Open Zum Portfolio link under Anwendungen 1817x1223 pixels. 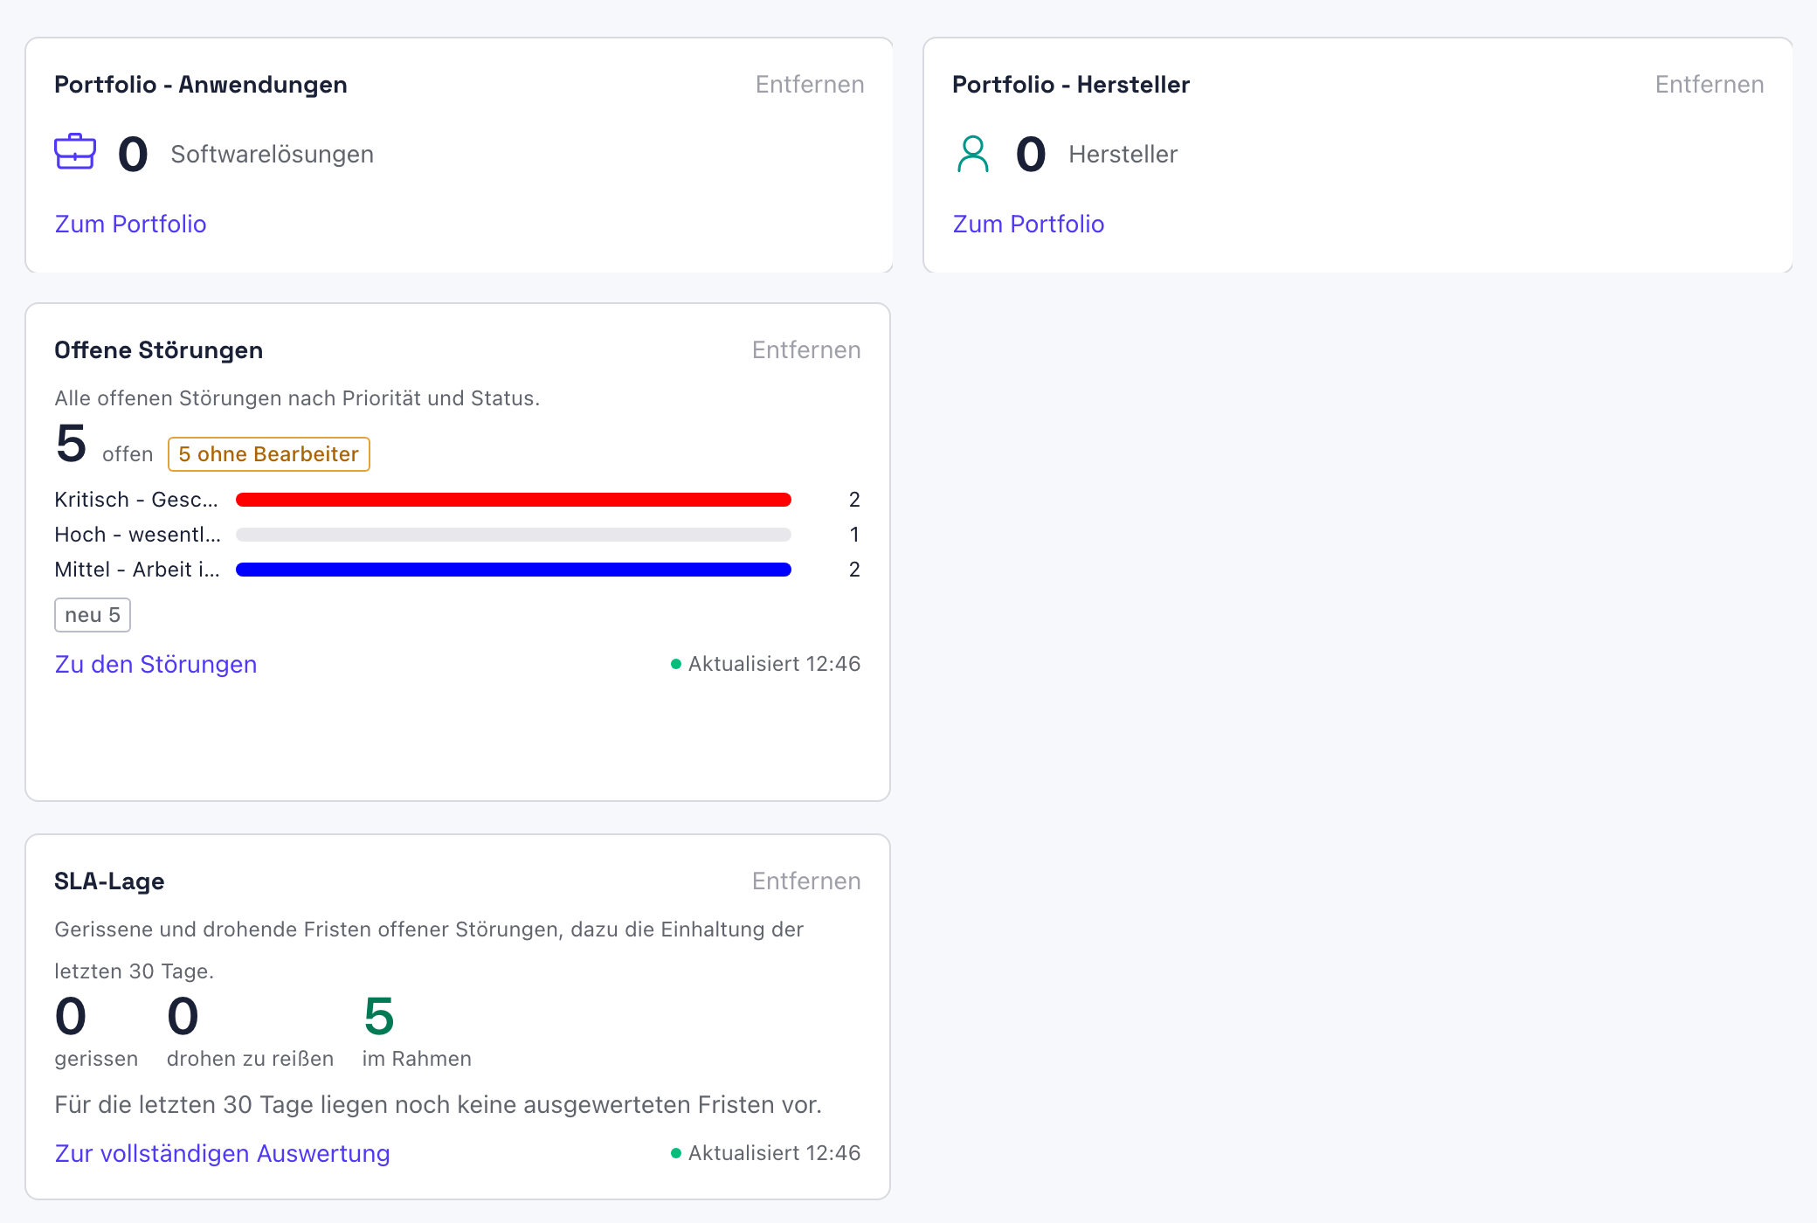(x=131, y=224)
